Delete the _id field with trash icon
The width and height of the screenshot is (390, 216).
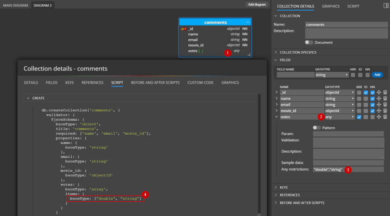pos(385,92)
